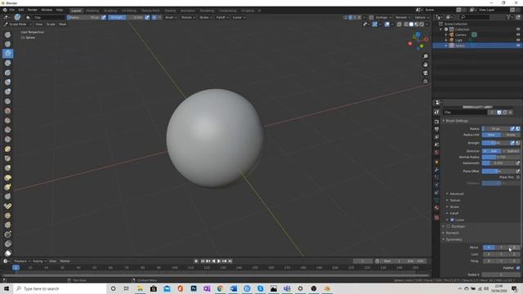Open the Falloff dropdown in header

pyautogui.click(x=221, y=17)
